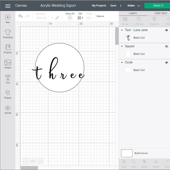Collapse the Text - Lana Jane layer group
Screen dimensions: 170x170
(122, 30)
